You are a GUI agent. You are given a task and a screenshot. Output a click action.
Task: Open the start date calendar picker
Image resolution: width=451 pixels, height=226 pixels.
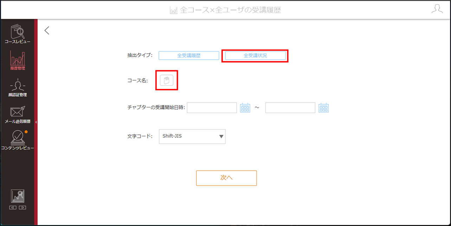click(245, 108)
